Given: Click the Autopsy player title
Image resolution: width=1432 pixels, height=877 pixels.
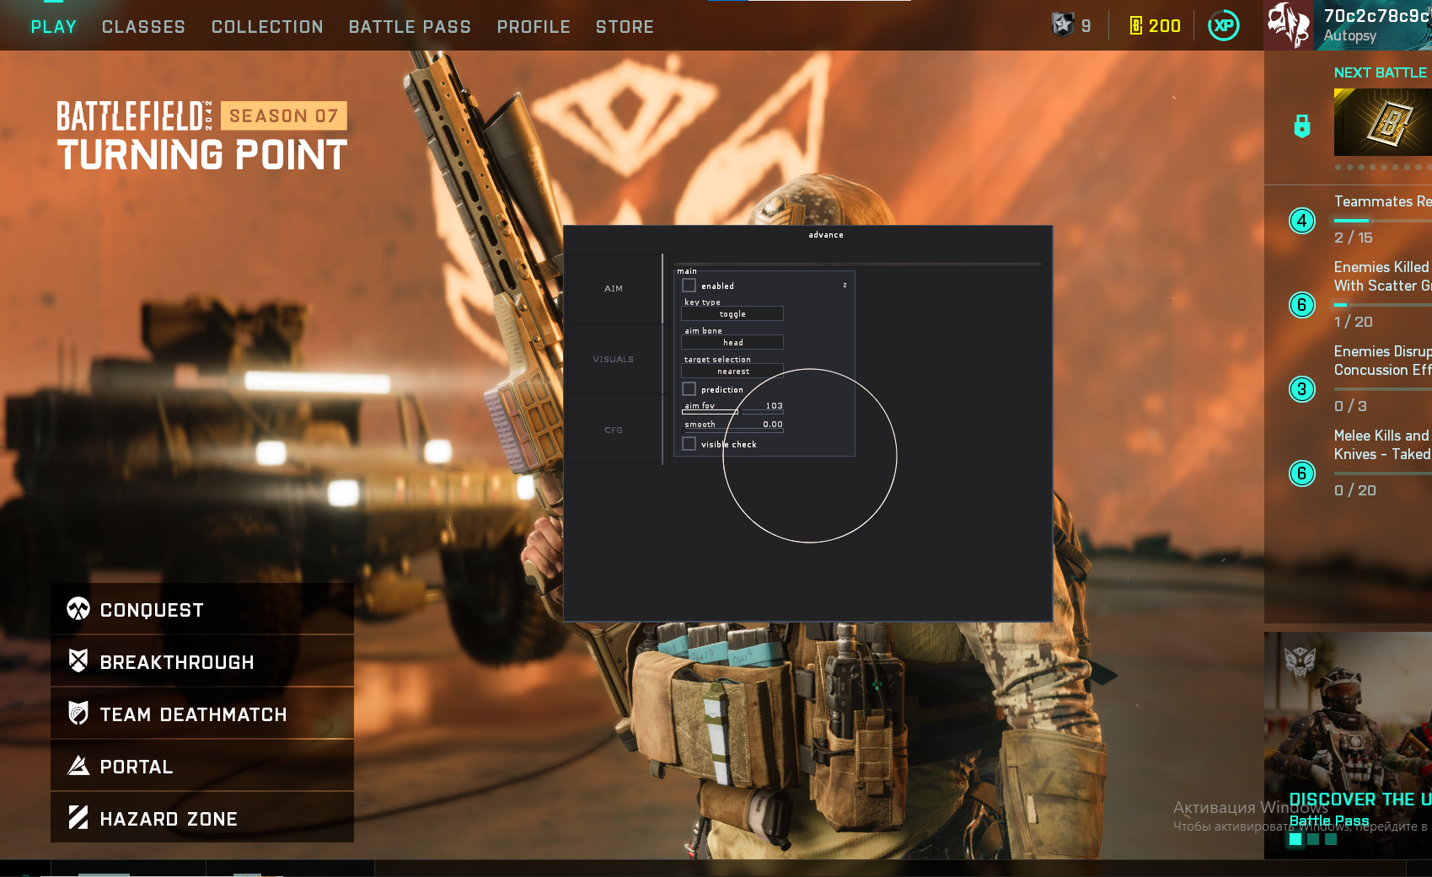Looking at the screenshot, I should 1350,35.
